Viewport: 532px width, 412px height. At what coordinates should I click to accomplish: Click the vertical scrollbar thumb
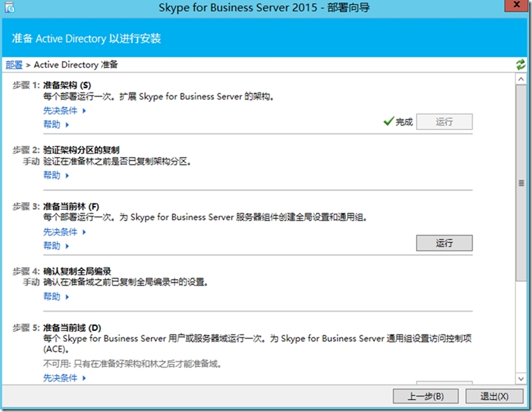(521, 183)
